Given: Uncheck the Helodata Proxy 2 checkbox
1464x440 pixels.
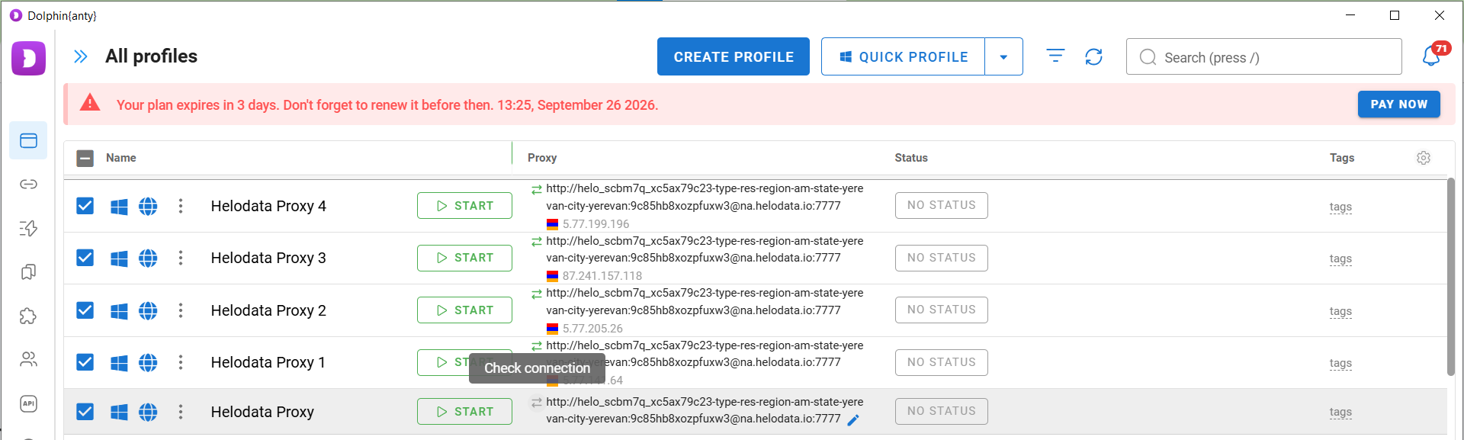Looking at the screenshot, I should pos(85,310).
